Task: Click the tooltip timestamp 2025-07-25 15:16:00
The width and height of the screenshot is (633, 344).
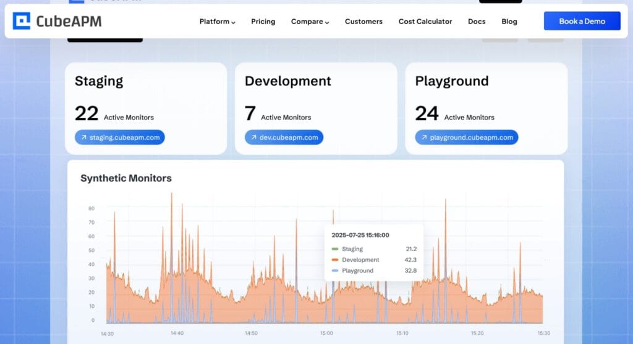Action: click(x=360, y=235)
